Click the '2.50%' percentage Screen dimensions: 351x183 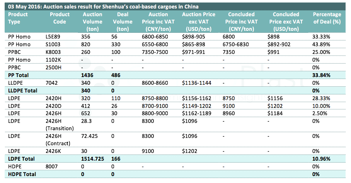coord(320,113)
